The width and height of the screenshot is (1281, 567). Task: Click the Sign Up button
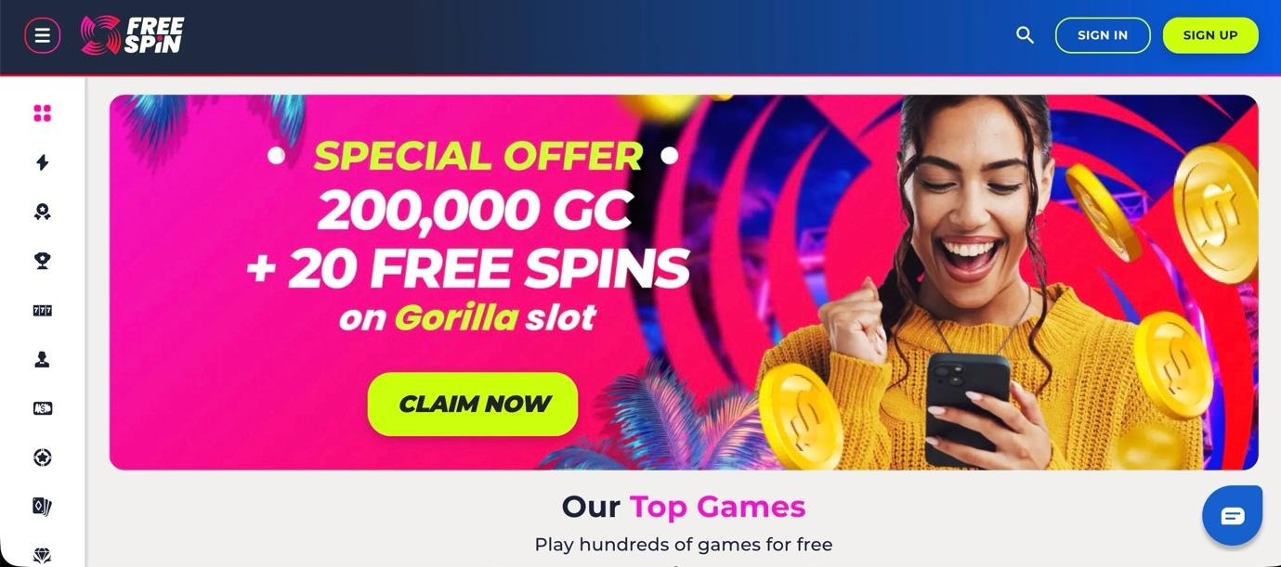point(1210,35)
